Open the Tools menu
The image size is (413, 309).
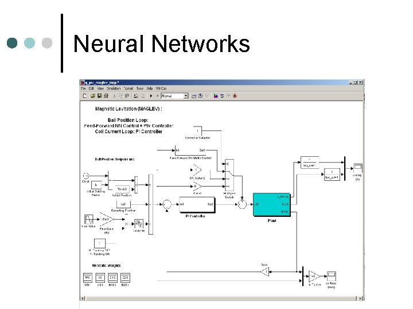click(x=140, y=89)
